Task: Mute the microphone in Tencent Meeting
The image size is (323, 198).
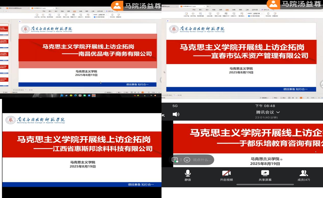Action: tap(188, 175)
